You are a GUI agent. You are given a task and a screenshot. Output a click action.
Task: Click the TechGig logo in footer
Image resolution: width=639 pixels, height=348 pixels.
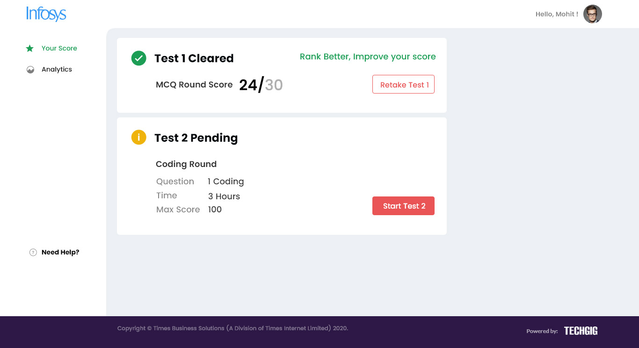point(581,331)
